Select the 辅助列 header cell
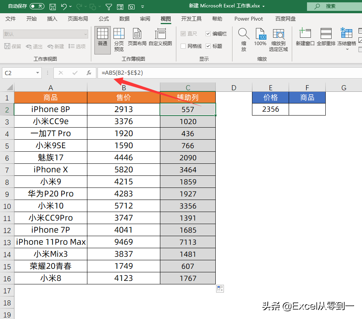 click(188, 97)
